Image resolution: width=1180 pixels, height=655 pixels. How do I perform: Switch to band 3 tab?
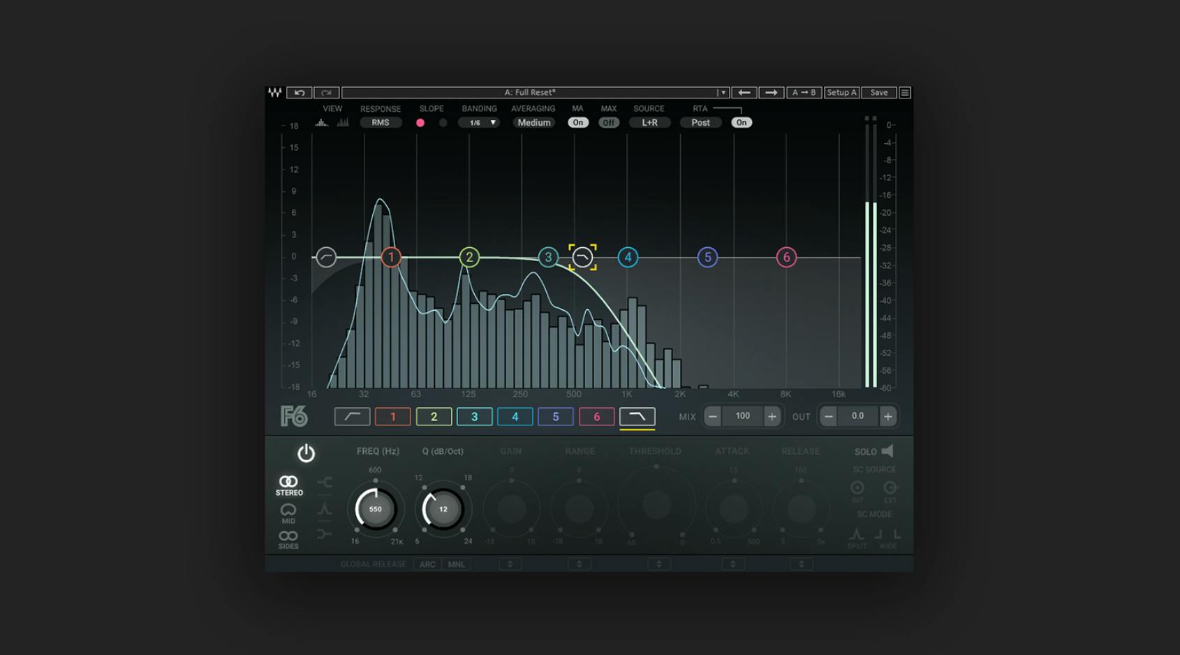pyautogui.click(x=475, y=417)
